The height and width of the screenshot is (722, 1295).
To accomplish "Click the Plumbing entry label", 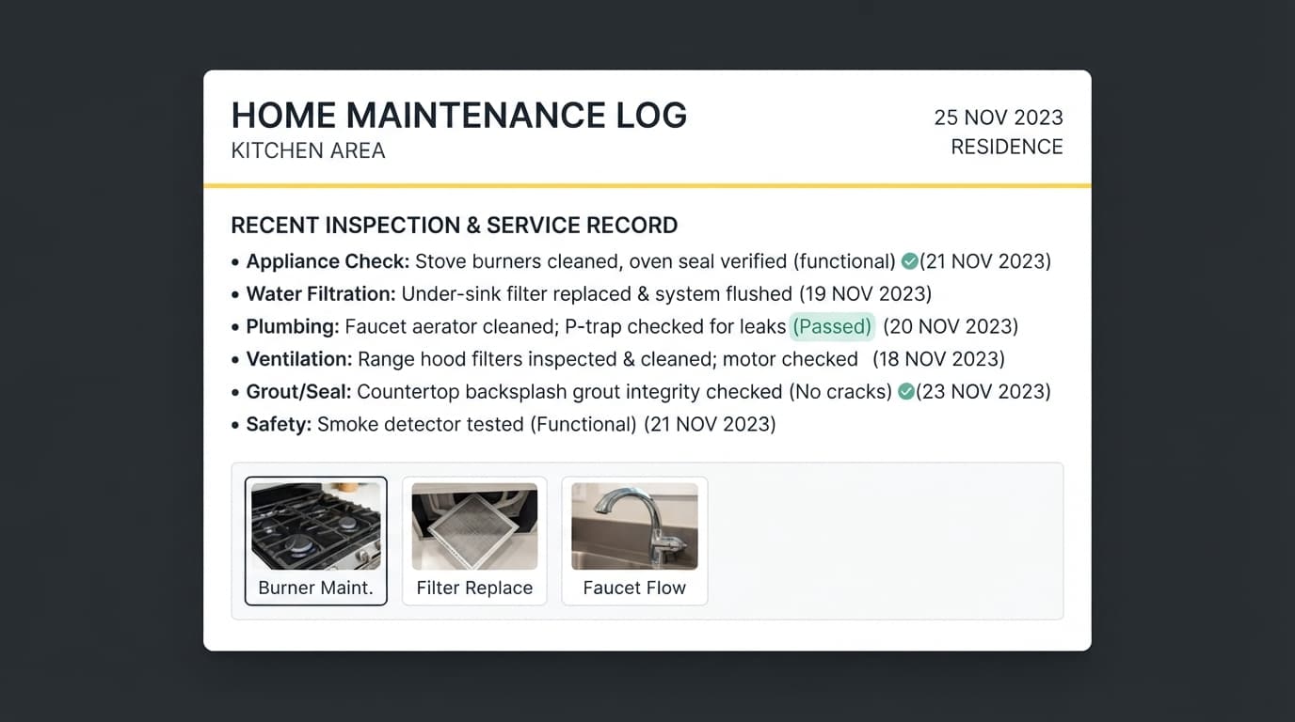I will (293, 326).
